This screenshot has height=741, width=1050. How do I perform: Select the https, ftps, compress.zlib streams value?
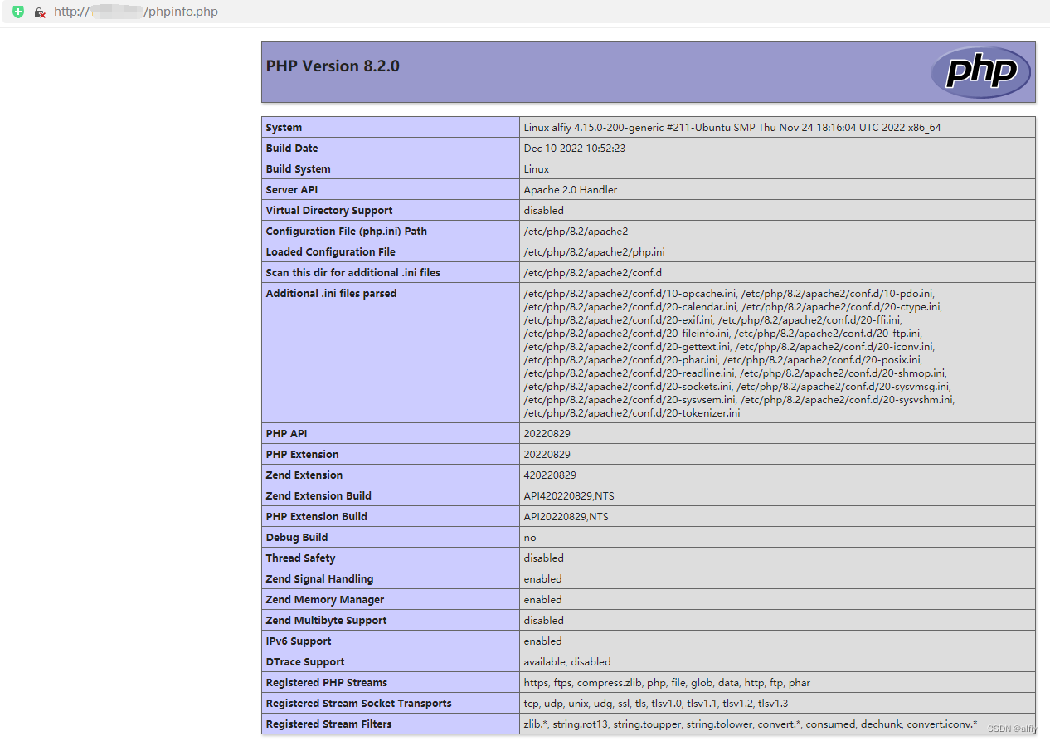tap(668, 683)
